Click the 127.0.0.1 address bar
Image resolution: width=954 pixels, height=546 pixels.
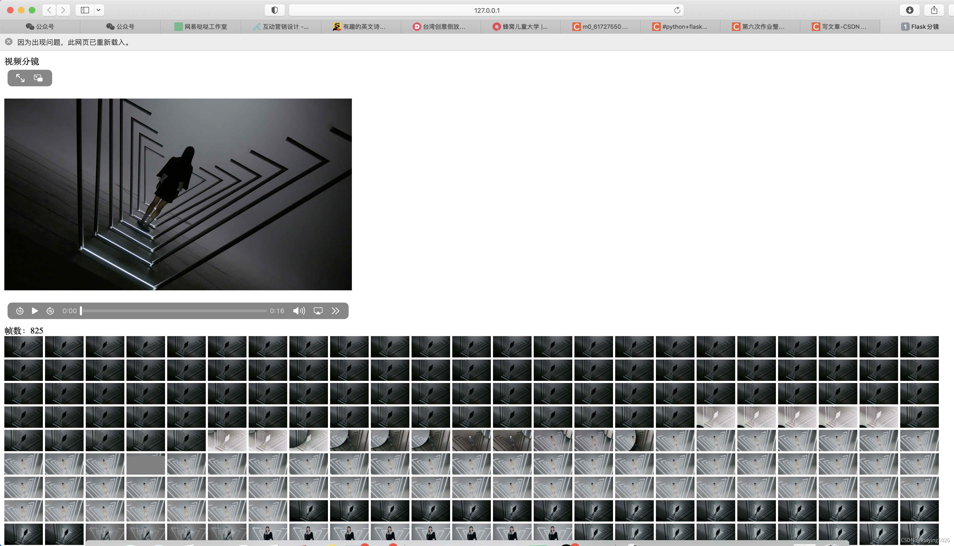pos(486,10)
